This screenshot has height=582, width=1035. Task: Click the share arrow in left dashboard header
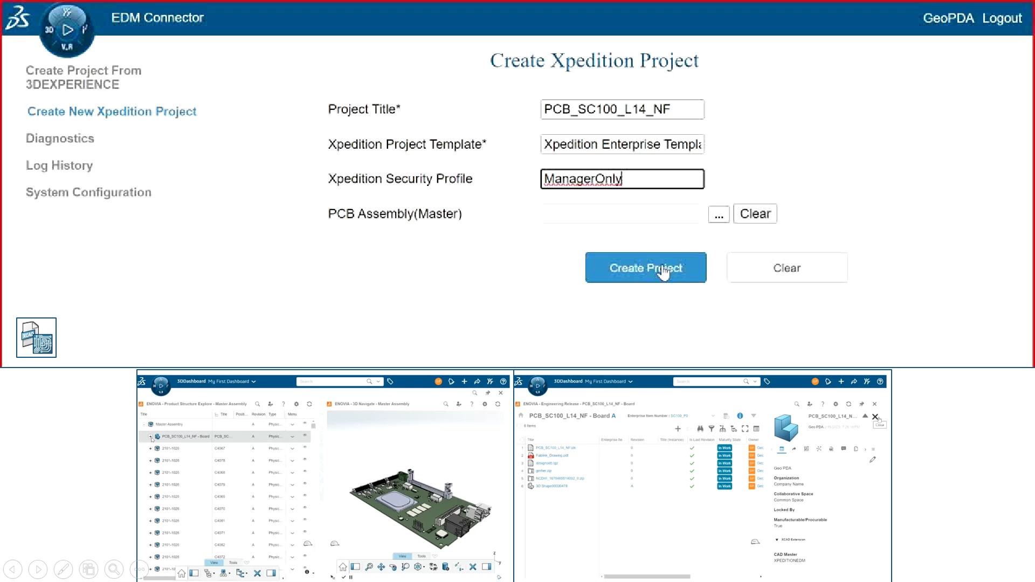477,381
